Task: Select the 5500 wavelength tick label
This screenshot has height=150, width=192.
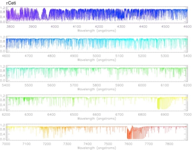Action: click(x=29, y=85)
